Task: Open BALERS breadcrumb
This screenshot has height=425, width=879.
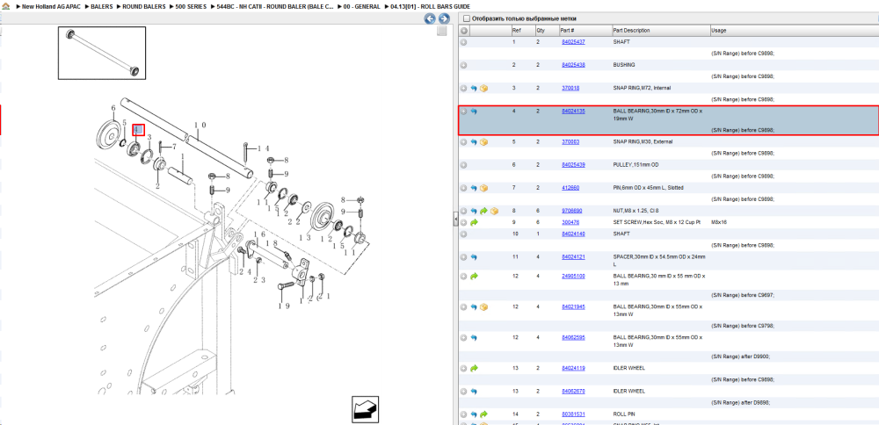Action: [x=102, y=6]
